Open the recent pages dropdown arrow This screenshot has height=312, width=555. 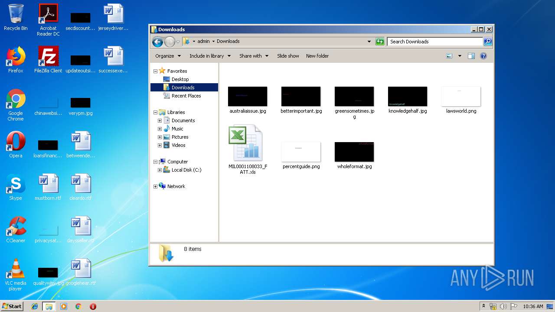[x=178, y=42]
